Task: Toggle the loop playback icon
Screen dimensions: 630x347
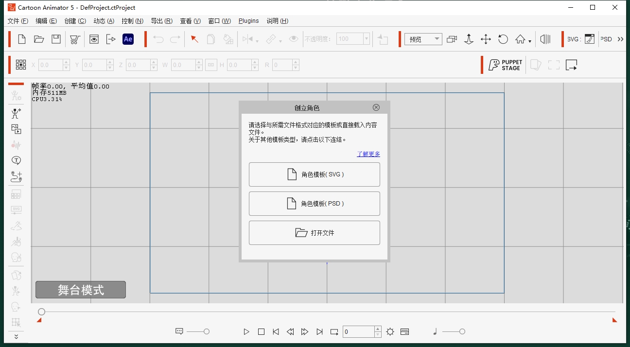Action: point(334,332)
